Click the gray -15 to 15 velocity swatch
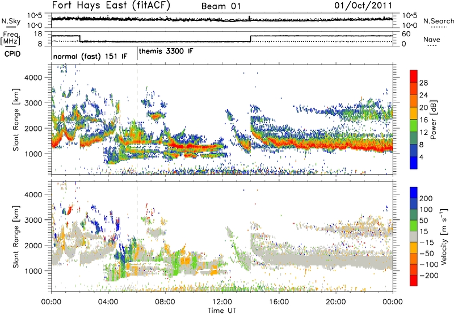 click(x=414, y=236)
